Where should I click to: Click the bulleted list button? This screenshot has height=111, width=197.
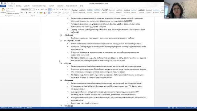(x=49, y=10)
